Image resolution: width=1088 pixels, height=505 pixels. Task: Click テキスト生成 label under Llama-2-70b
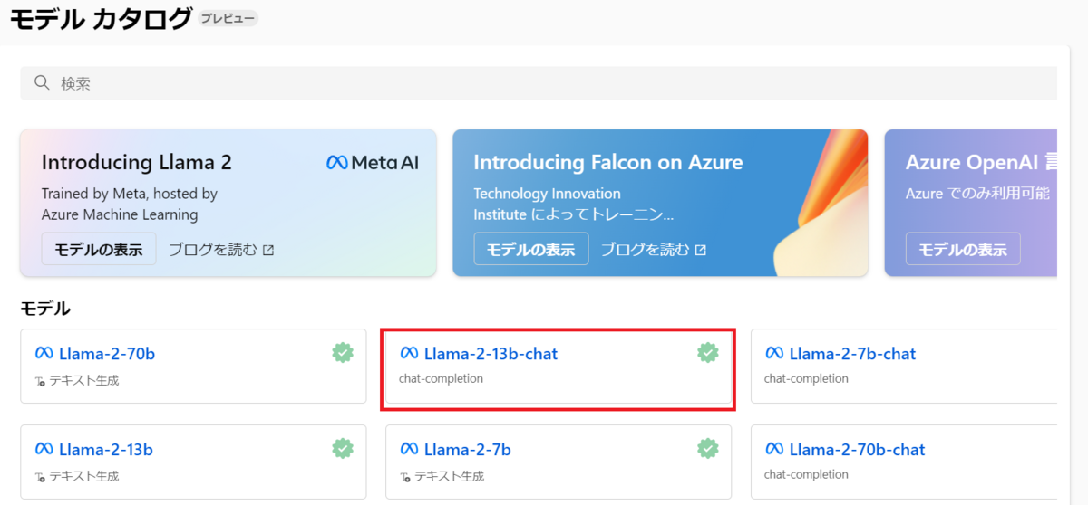tap(84, 380)
